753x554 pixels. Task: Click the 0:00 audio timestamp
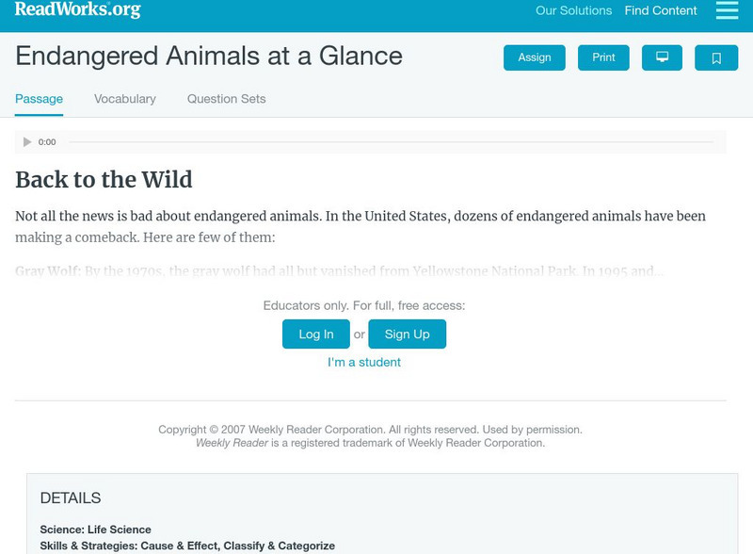(x=45, y=141)
